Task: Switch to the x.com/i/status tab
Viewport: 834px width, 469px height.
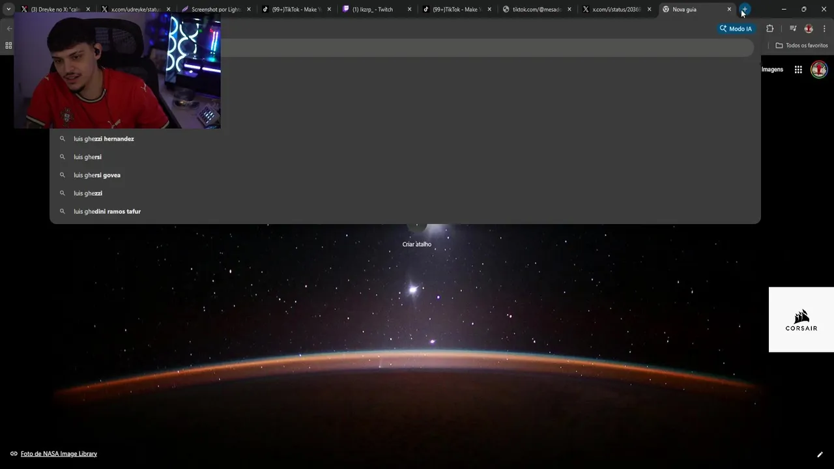Action: (616, 9)
